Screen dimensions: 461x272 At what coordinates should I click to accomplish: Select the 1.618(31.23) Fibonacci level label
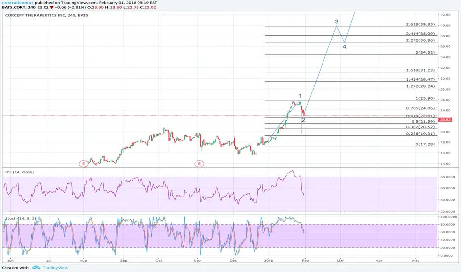point(420,70)
